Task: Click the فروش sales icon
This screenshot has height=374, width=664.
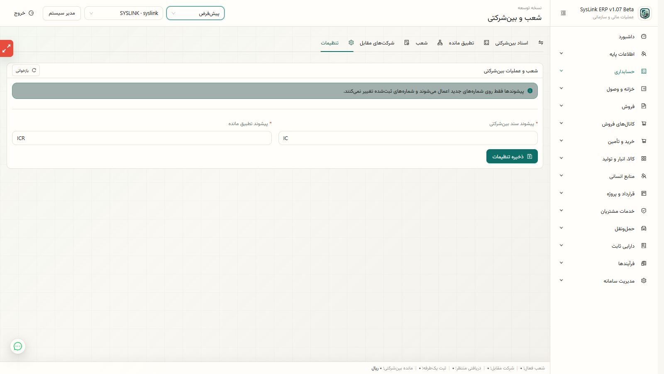Action: pos(644,106)
